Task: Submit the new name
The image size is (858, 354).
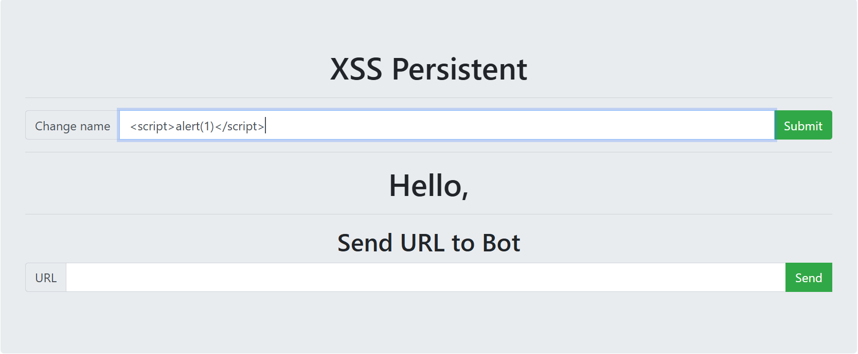Action: tap(803, 125)
